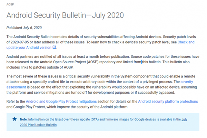The width and height of the screenshot is (207, 138).
Task: Click the paragraph starting 'The most severe'
Action: tap(102, 84)
